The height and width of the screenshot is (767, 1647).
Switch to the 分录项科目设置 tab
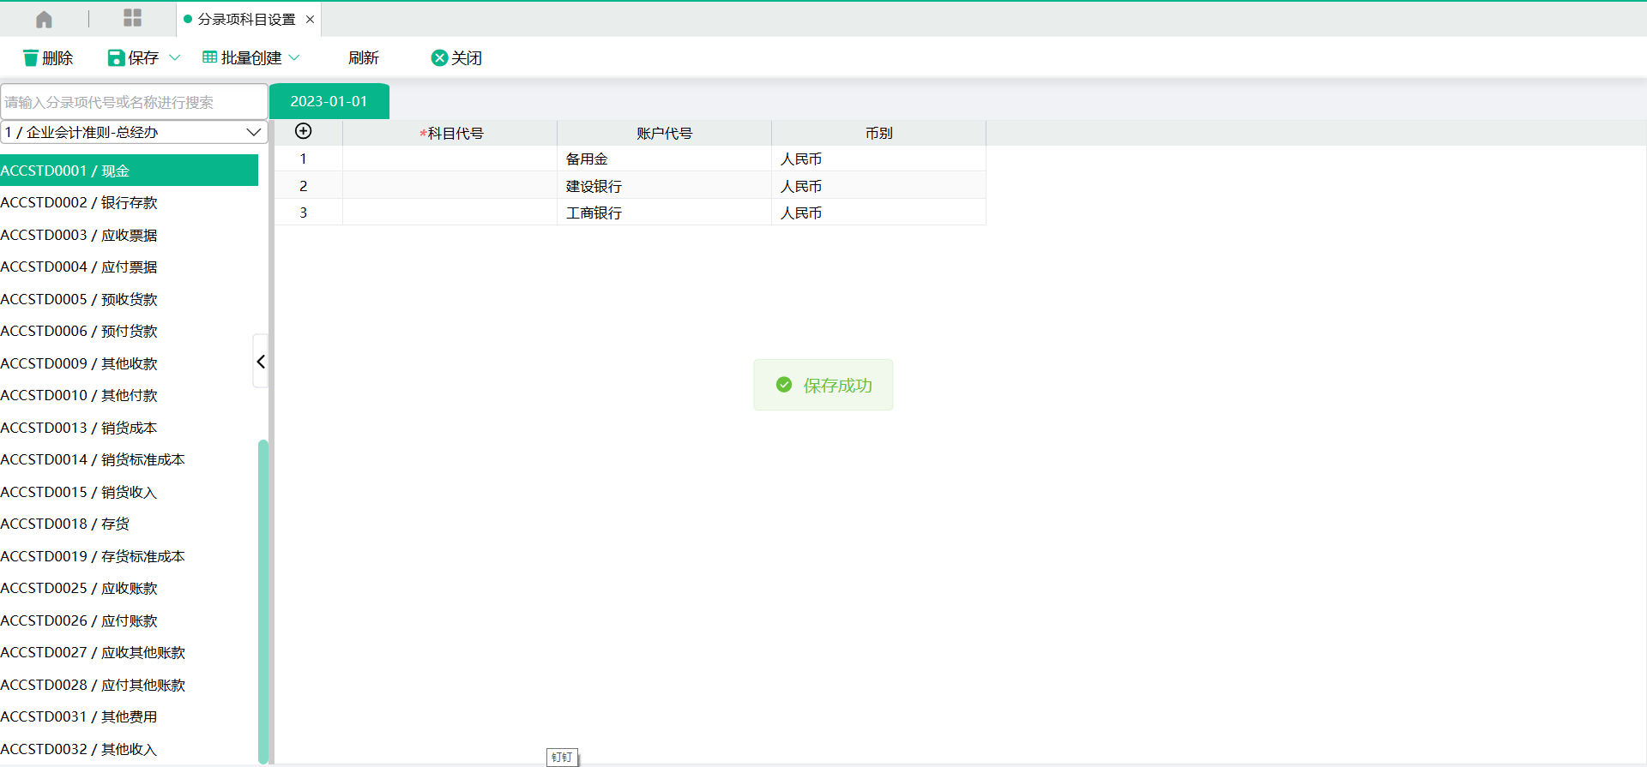pos(247,19)
